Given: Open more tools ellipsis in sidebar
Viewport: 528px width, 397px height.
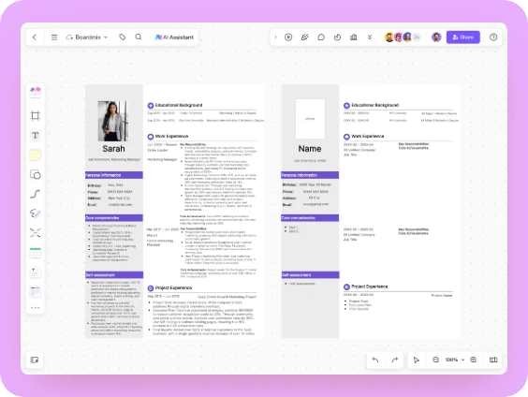Looking at the screenshot, I should [35, 308].
